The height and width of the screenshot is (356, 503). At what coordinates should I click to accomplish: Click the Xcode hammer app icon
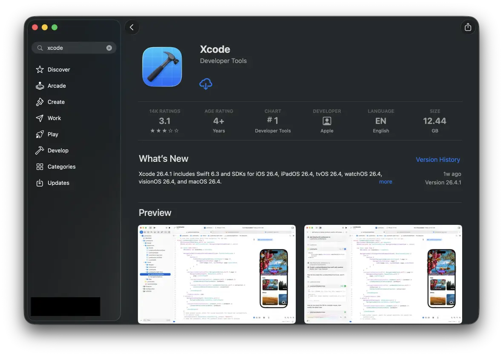point(162,67)
